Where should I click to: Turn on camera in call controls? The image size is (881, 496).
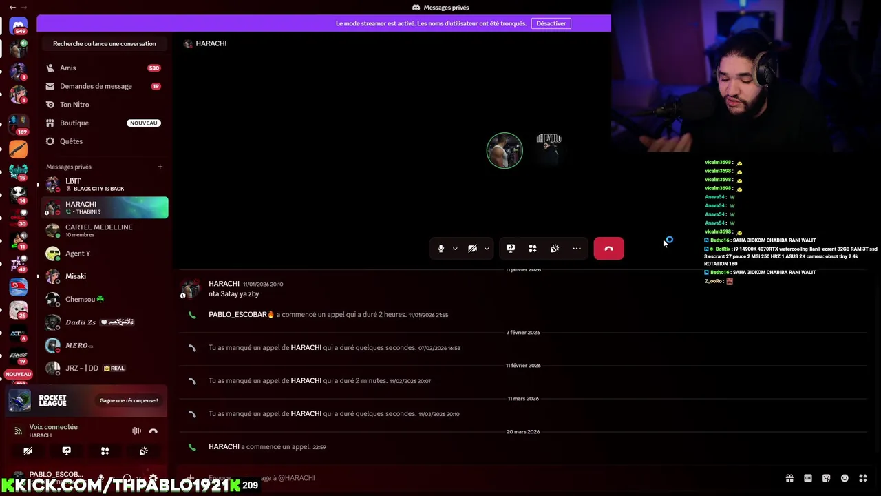coord(473,249)
